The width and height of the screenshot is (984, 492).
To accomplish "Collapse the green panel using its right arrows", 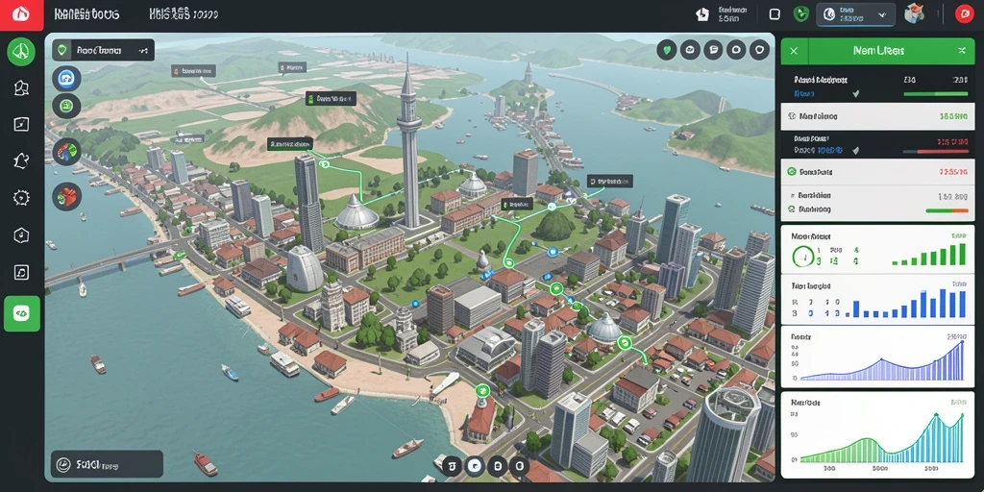I will (x=962, y=50).
